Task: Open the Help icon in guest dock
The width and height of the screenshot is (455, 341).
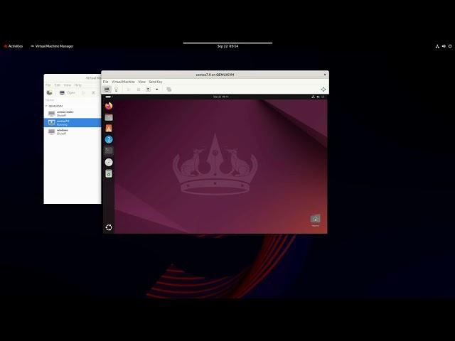Action: (109, 140)
